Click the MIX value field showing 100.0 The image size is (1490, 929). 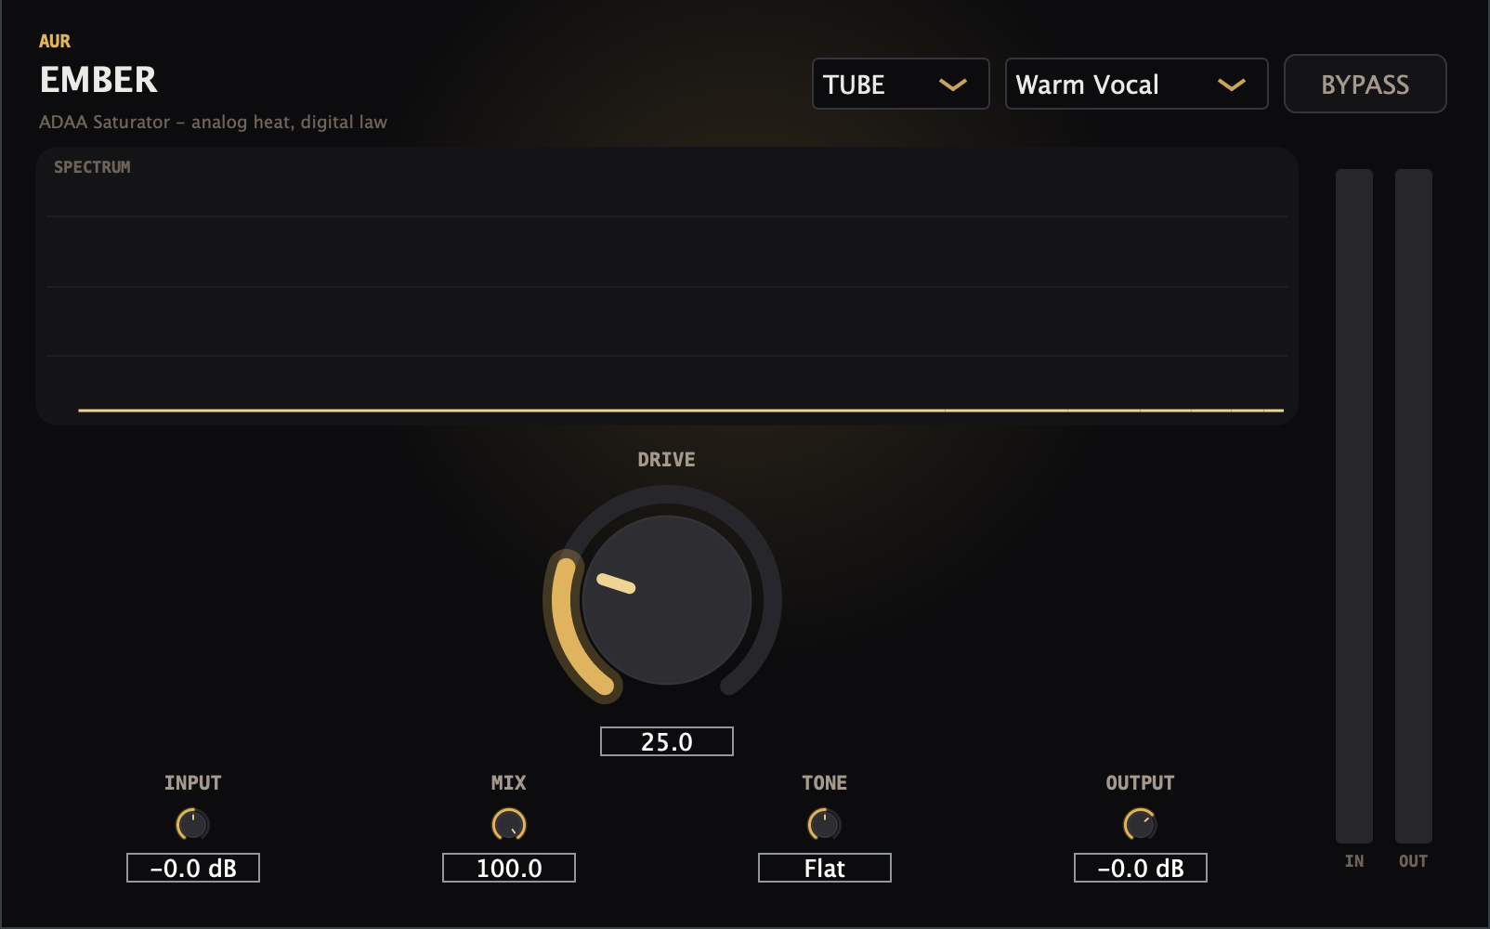coord(508,868)
